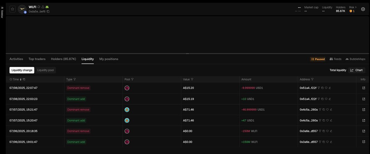370x154 pixels.
Task: Open transaction info for the 22:03:23 row
Action: (364, 99)
